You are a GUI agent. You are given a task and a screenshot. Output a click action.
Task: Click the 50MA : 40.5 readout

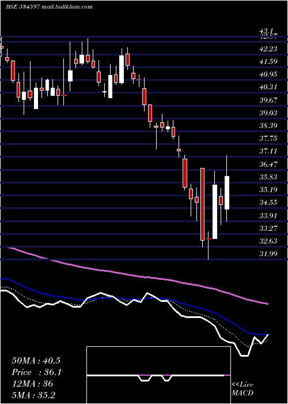point(36,361)
